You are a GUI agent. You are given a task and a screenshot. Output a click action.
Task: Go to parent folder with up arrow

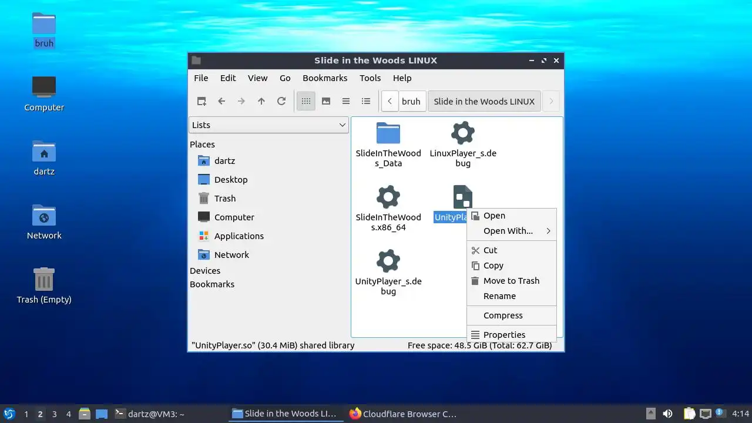261,101
